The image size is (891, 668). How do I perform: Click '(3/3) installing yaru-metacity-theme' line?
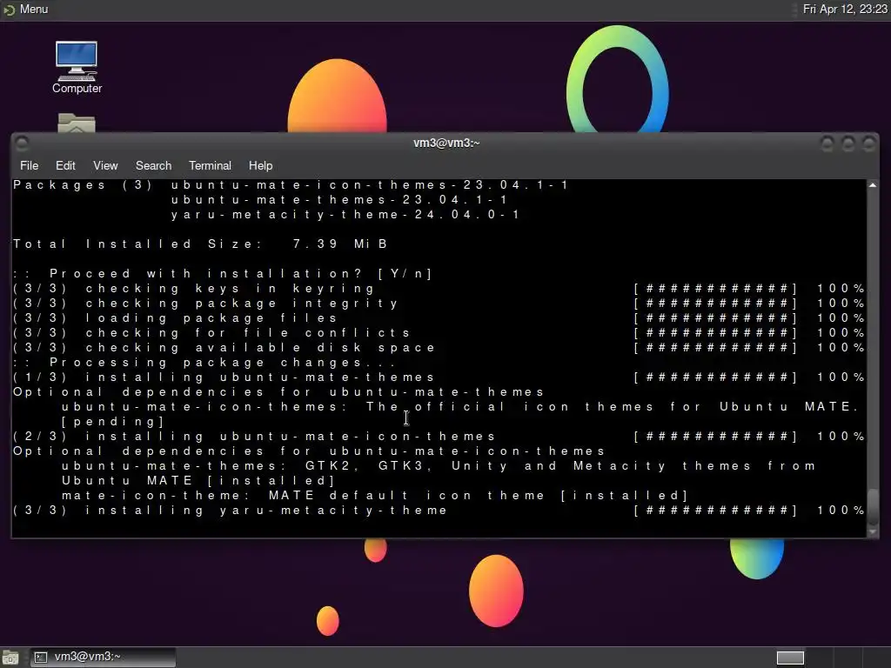click(x=230, y=510)
